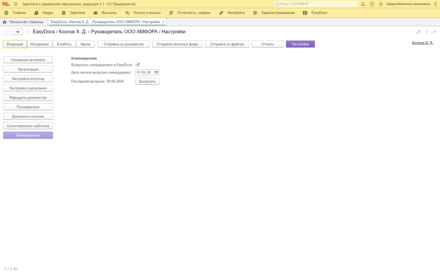This screenshot has width=440, height=275.
Task: Open notifications bell icon
Action: 363,4
